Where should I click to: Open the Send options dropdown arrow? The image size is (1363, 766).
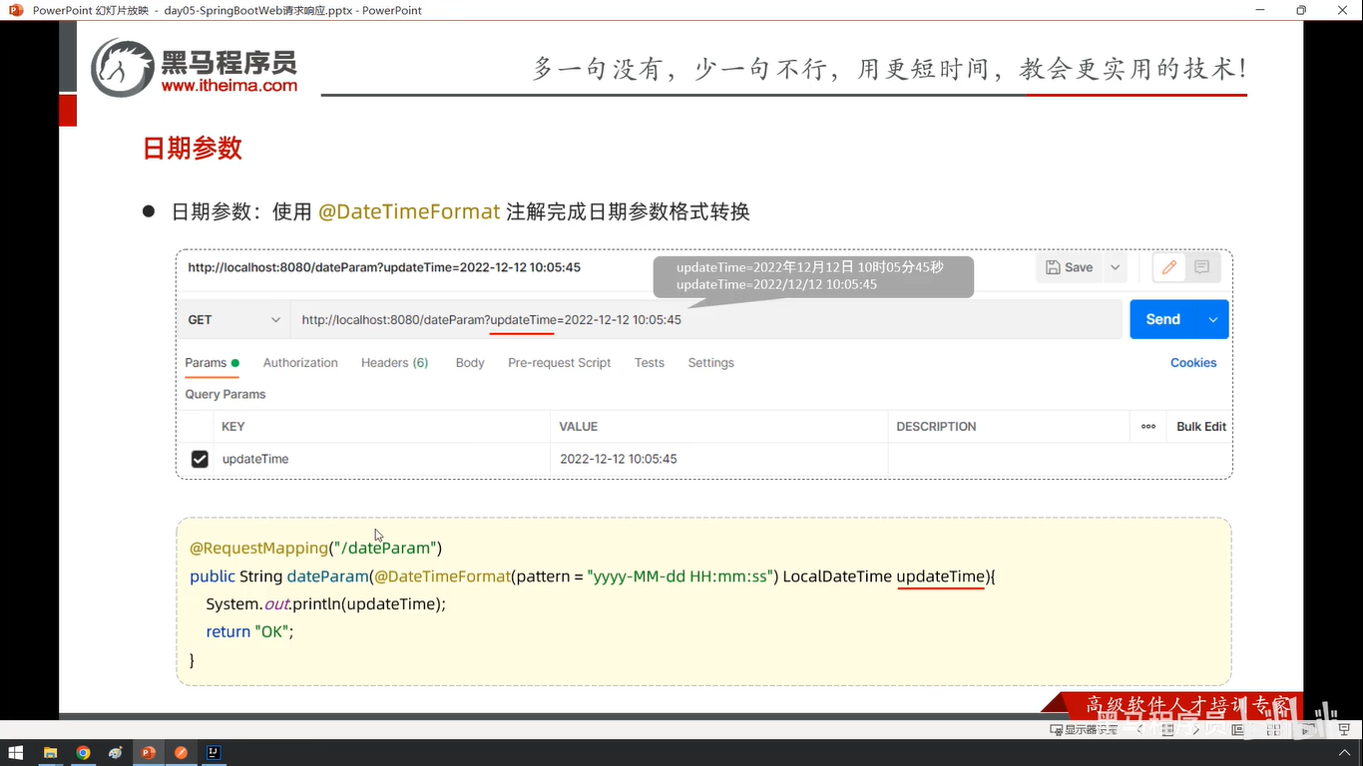tap(1213, 319)
